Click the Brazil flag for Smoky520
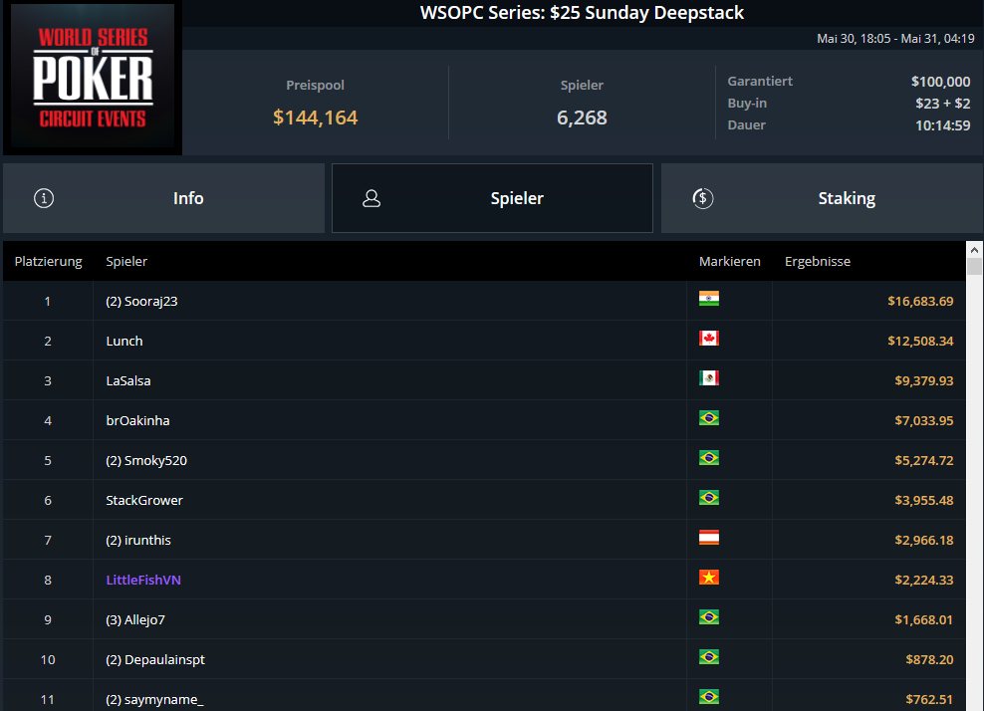Image resolution: width=984 pixels, height=711 pixels. [x=709, y=458]
